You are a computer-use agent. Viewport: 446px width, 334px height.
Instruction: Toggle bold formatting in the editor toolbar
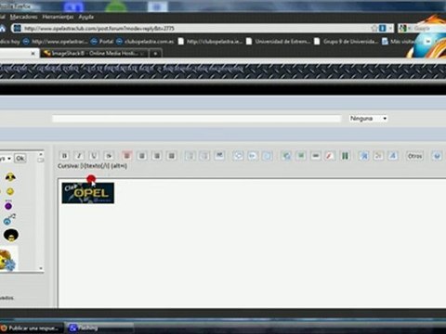[64, 156]
